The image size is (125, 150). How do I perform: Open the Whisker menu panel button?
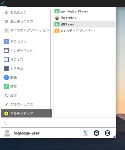point(3,3)
